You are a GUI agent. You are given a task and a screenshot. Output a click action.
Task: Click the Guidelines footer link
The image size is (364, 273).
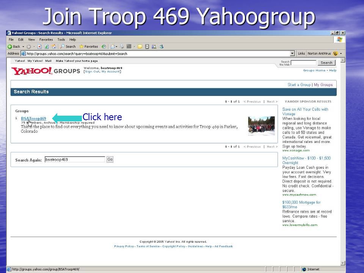tap(195, 246)
